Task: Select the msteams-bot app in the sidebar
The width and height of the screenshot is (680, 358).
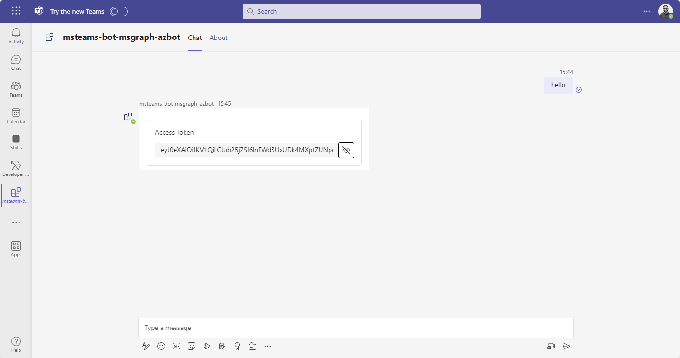Action: click(16, 195)
